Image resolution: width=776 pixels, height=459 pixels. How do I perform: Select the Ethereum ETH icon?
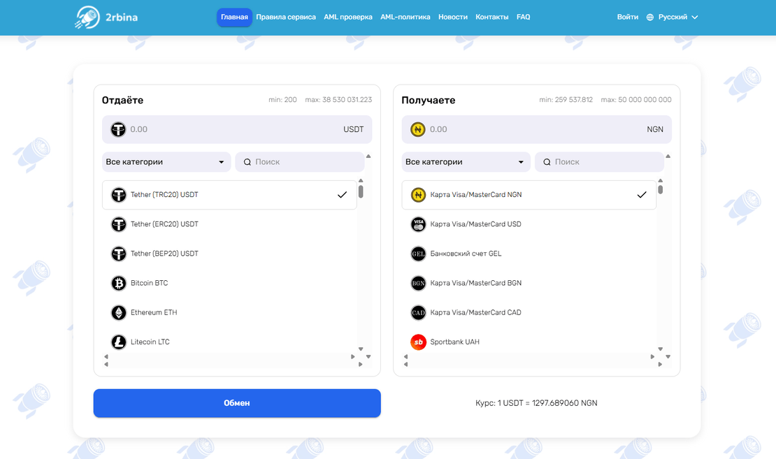point(119,312)
